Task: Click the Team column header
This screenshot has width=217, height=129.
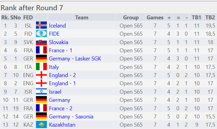Action: coord(81,18)
